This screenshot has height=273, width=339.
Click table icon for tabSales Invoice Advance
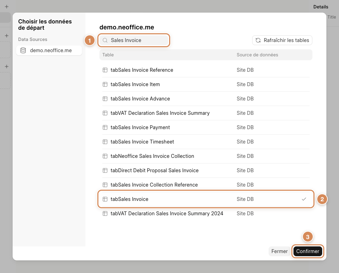pyautogui.click(x=105, y=99)
